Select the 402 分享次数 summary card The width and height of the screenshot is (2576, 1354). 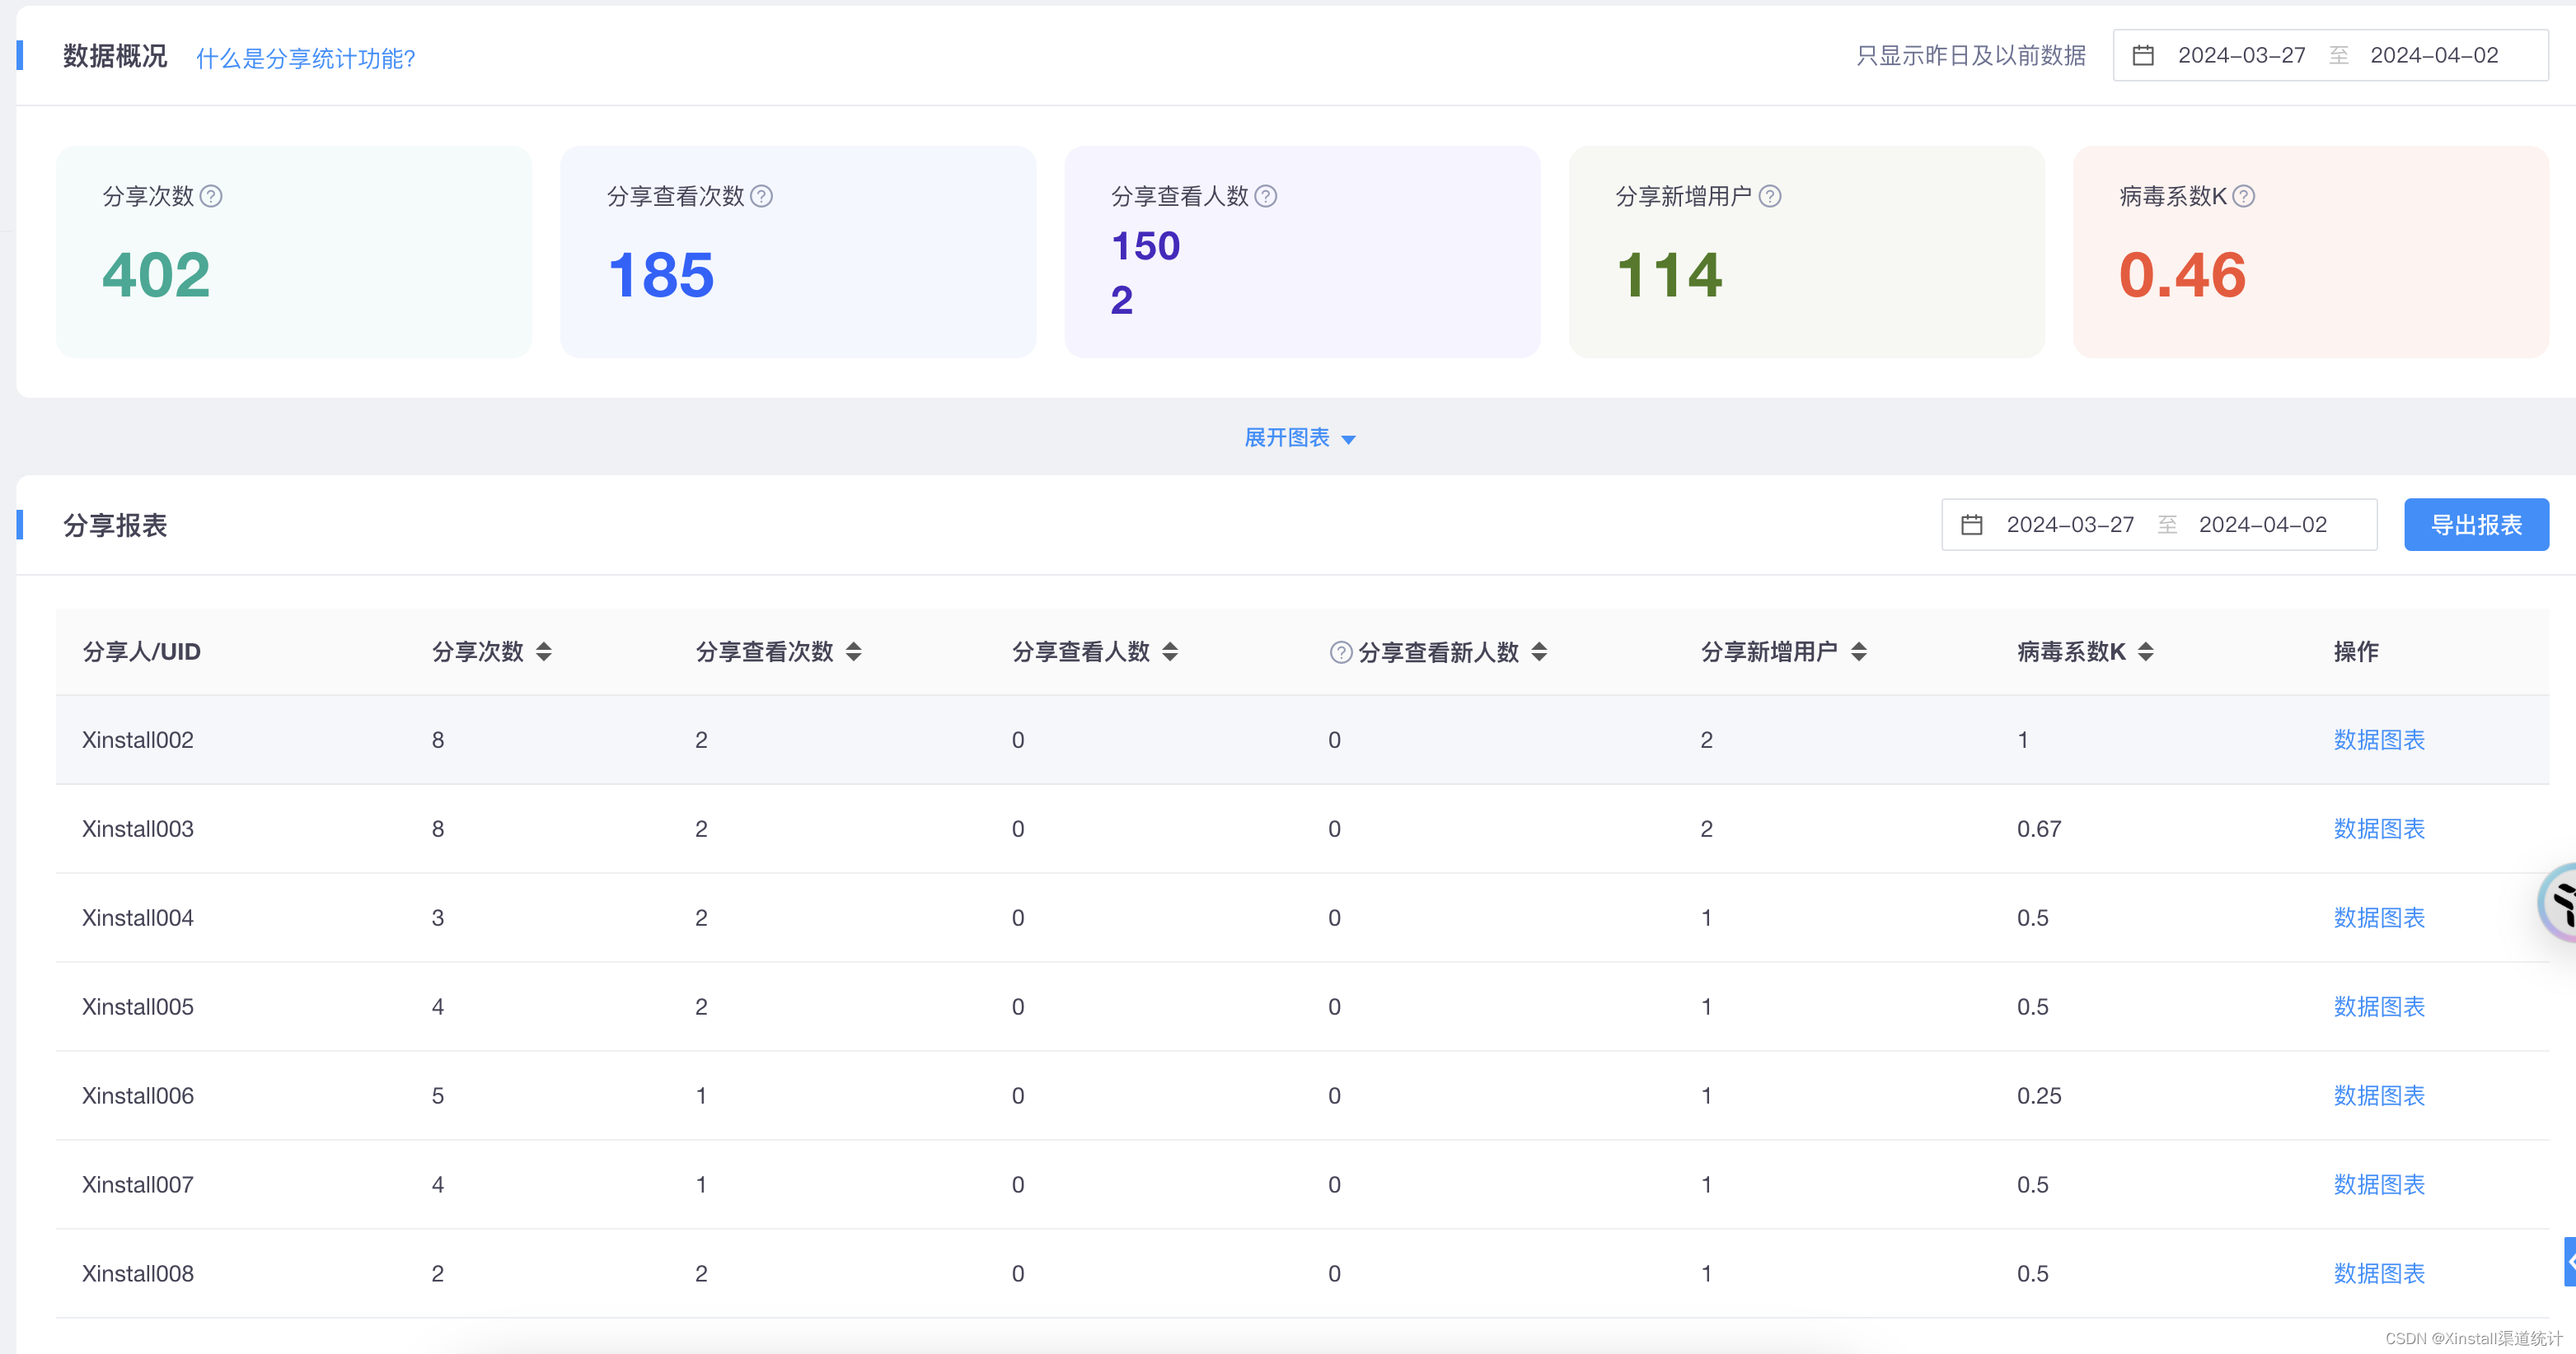(x=294, y=252)
